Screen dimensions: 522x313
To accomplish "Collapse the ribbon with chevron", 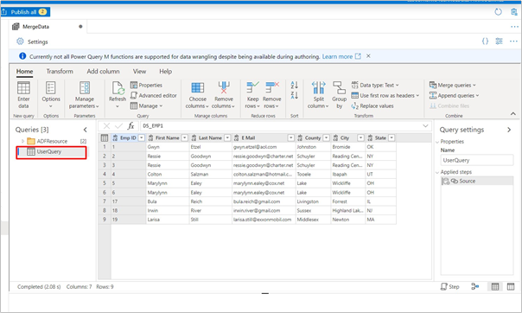I will (x=513, y=114).
